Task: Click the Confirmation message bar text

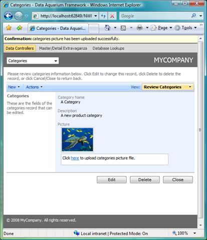Action: click(x=62, y=39)
